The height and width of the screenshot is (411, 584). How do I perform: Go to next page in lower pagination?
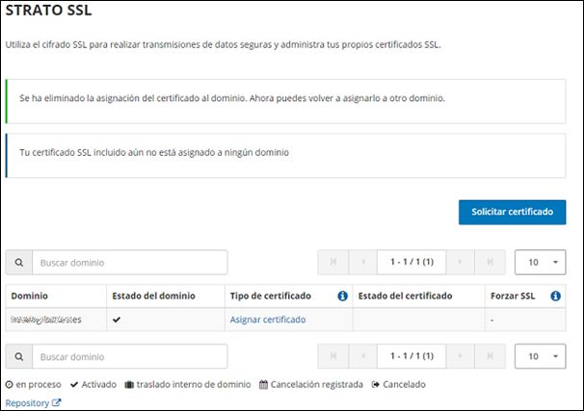click(461, 356)
